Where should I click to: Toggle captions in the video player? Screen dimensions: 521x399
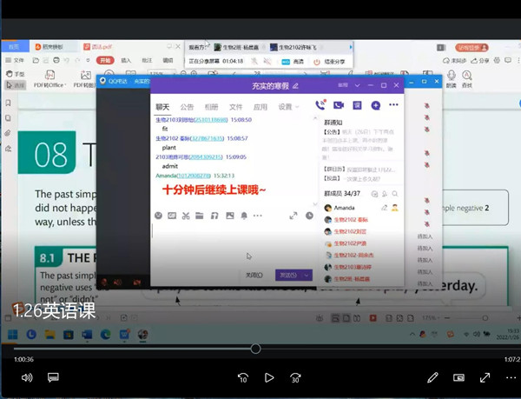point(53,377)
